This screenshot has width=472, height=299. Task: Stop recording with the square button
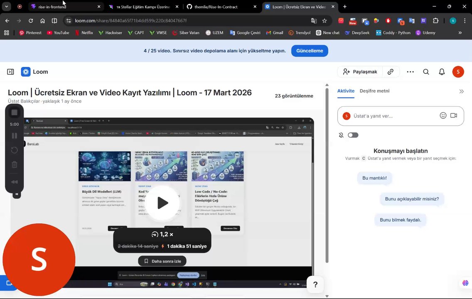tap(14, 113)
